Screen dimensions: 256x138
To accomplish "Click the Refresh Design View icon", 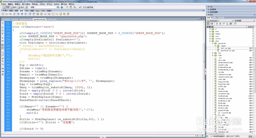I will pos(67,7).
